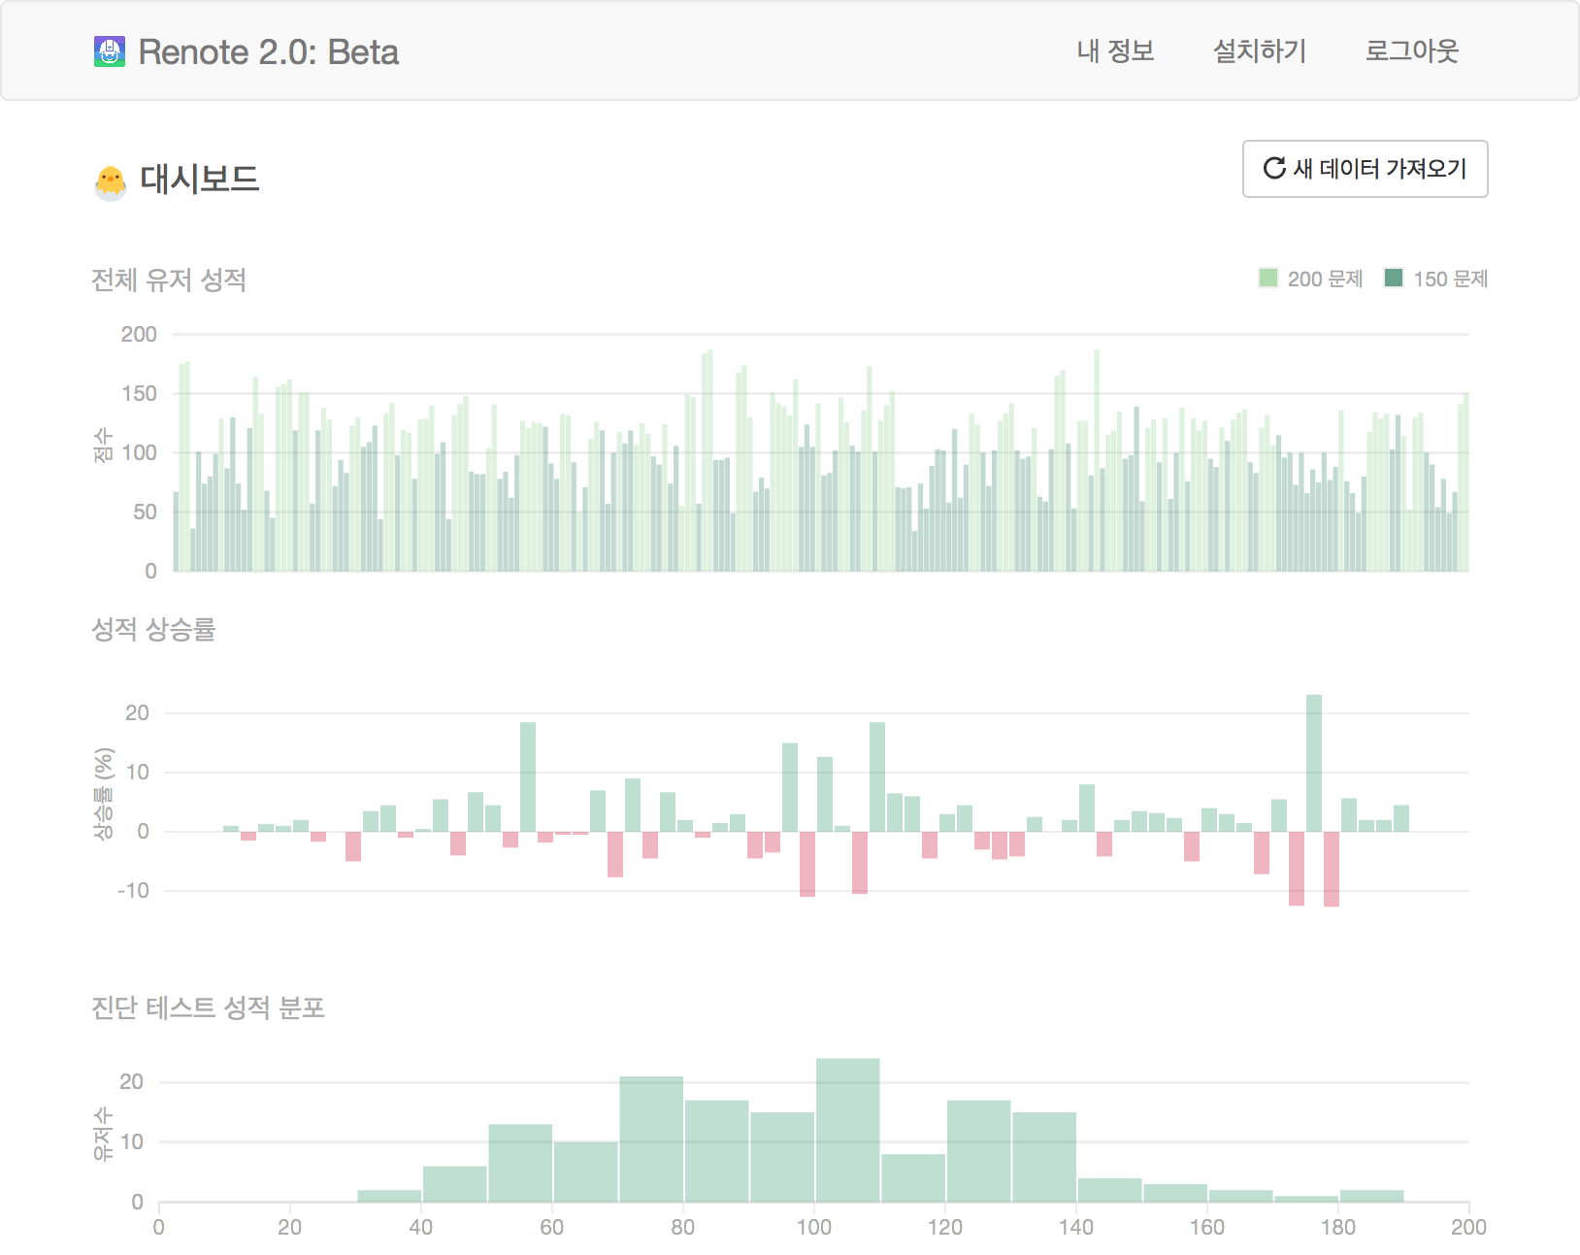Click the 전체 유저 성적 chart title
1580x1255 pixels.
tap(169, 280)
